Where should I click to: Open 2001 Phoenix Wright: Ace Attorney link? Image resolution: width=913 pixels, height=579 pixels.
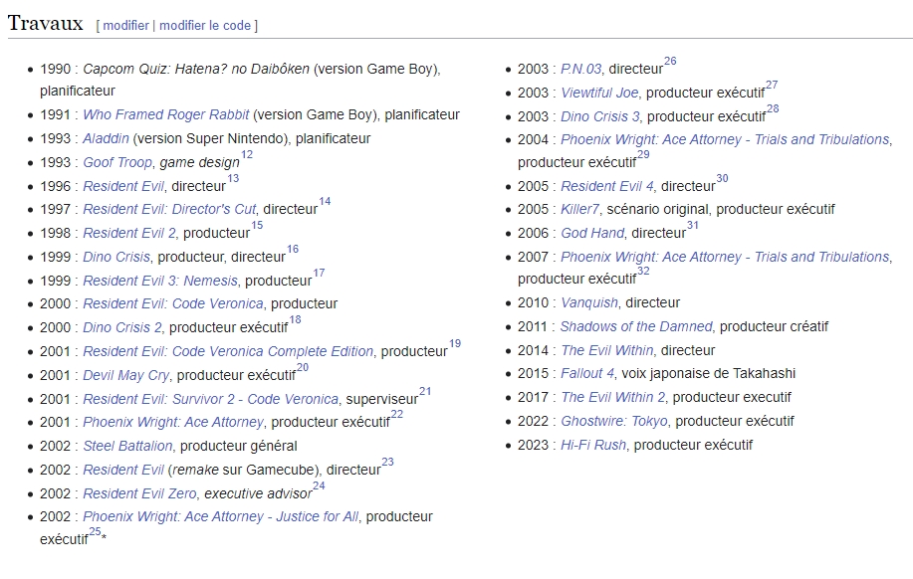point(173,422)
